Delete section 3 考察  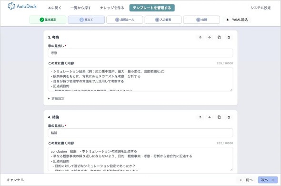point(229,37)
